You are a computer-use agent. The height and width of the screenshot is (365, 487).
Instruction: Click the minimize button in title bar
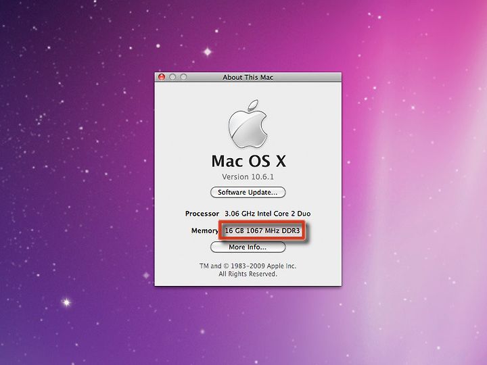(x=172, y=77)
